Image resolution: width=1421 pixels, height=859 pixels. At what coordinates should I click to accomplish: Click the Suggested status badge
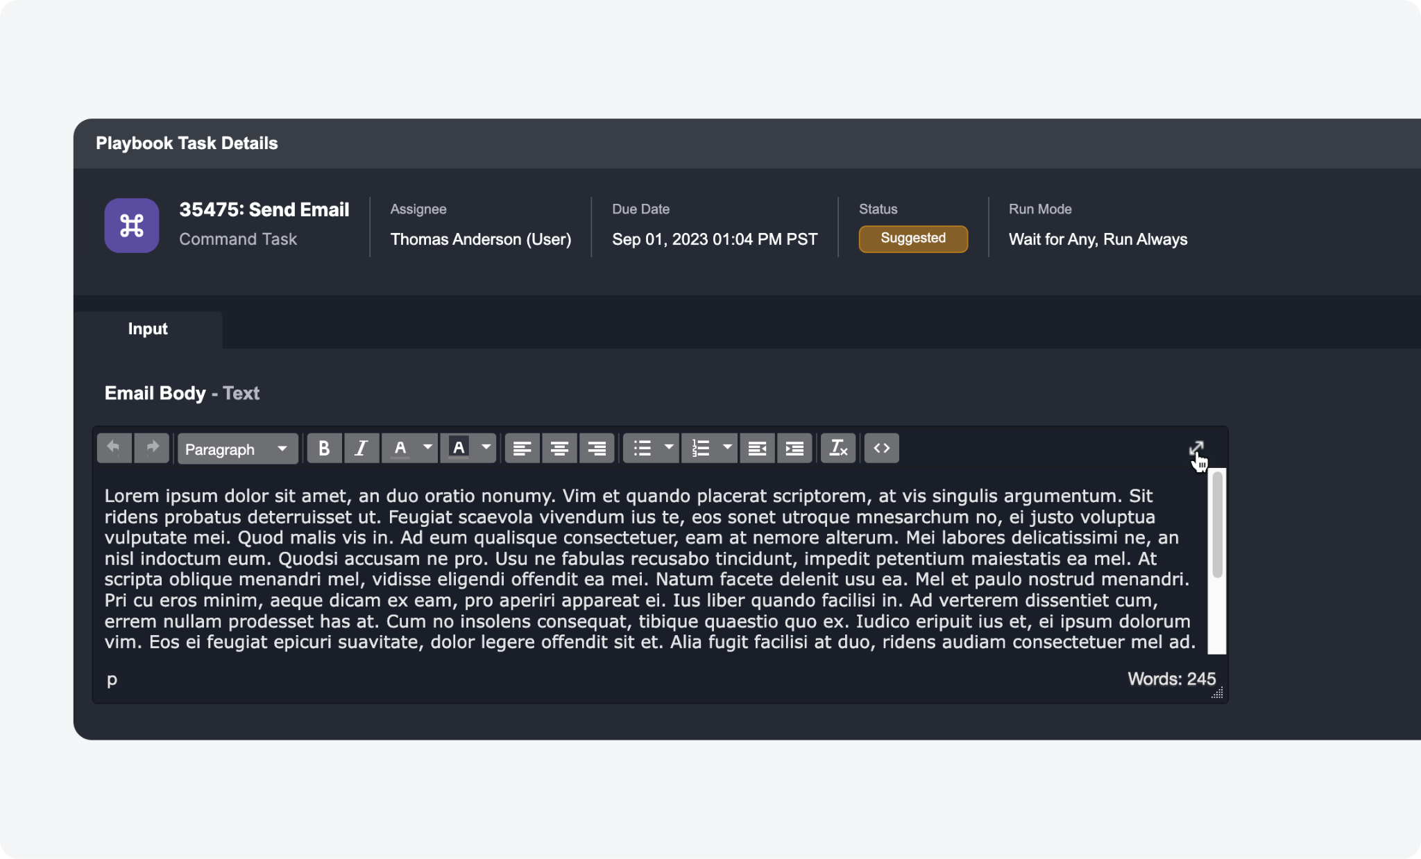pyautogui.click(x=912, y=238)
